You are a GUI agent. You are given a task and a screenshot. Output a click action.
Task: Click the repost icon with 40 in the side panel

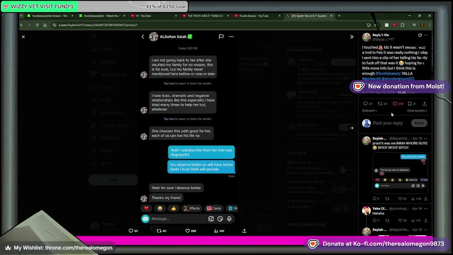382,104
